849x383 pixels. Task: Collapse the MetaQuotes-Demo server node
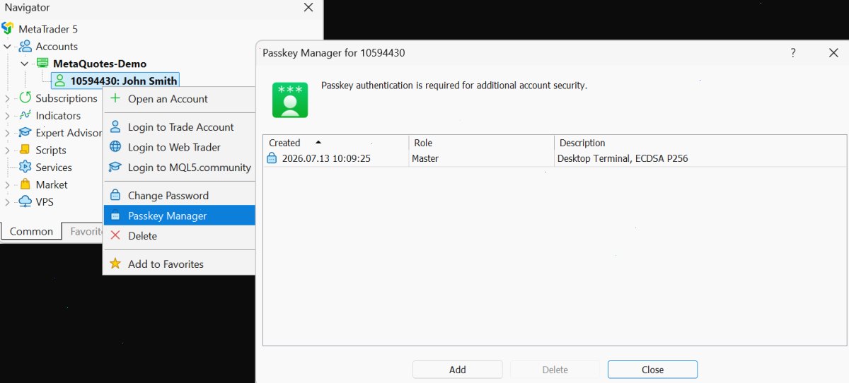click(25, 64)
